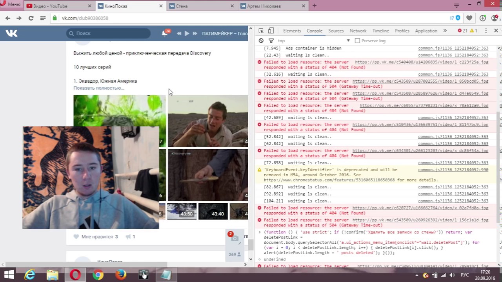Open Opera tab menu icon in title bar
Viewport: 502px width, 282px height.
pyautogui.click(x=456, y=5)
